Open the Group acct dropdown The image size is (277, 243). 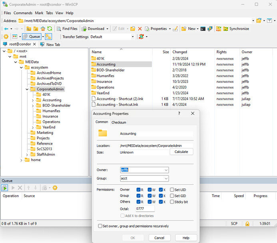click(x=166, y=178)
